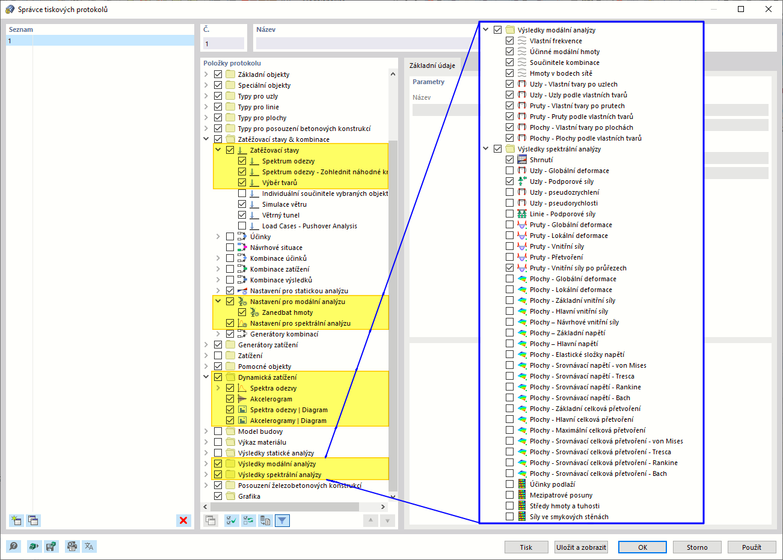Click the green arrow icon next to help
This screenshot has height=560, width=783.
(34, 546)
